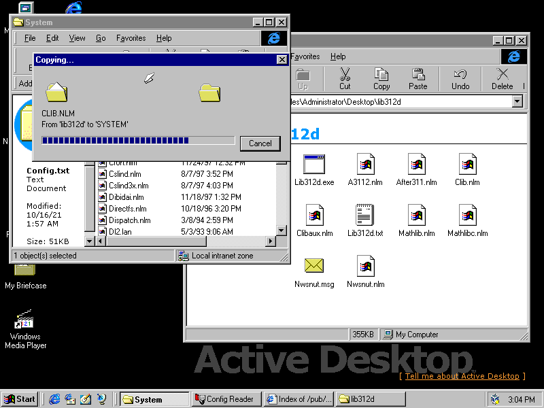Open View menu in System window
Screen dimensions: 544x408
click(x=77, y=38)
